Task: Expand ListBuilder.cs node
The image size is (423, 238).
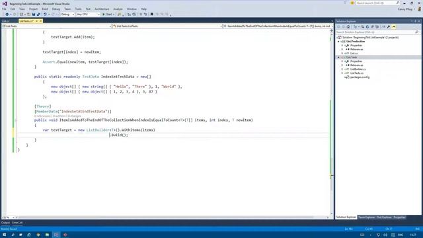Action: tap(342, 69)
